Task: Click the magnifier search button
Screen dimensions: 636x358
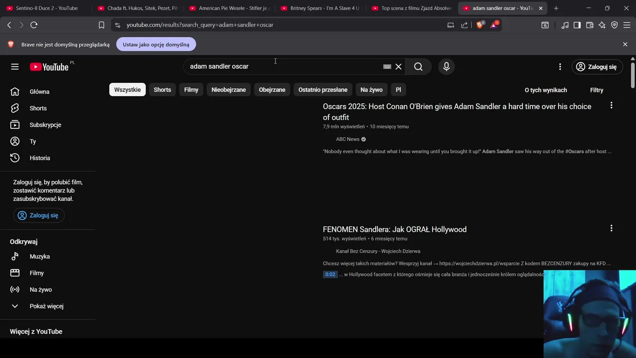Action: pos(418,67)
